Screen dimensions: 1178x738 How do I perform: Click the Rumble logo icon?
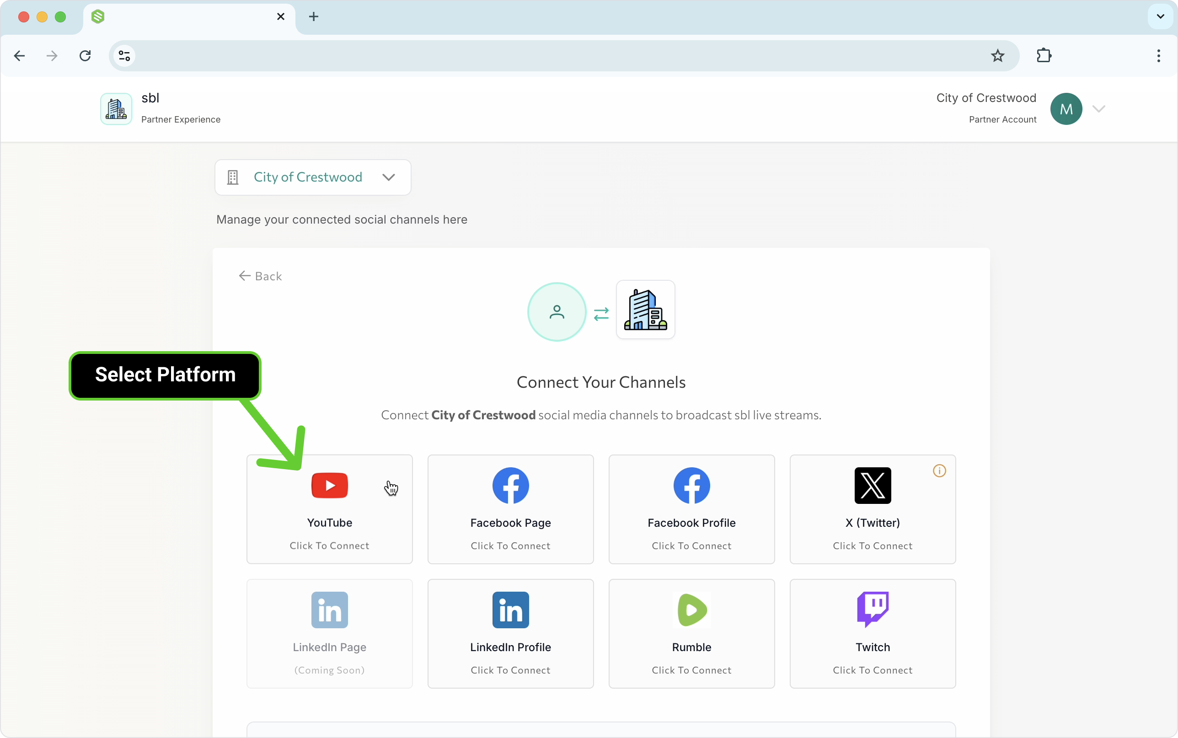[691, 610]
